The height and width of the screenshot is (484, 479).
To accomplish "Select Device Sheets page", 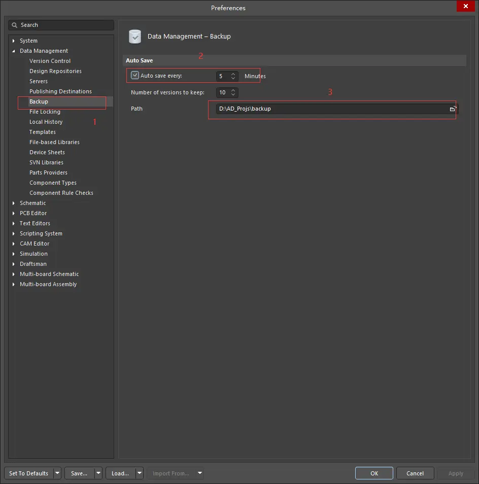I will 47,153.
